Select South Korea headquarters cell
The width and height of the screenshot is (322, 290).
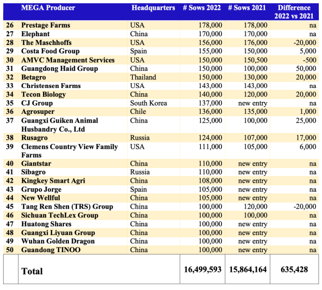point(149,103)
